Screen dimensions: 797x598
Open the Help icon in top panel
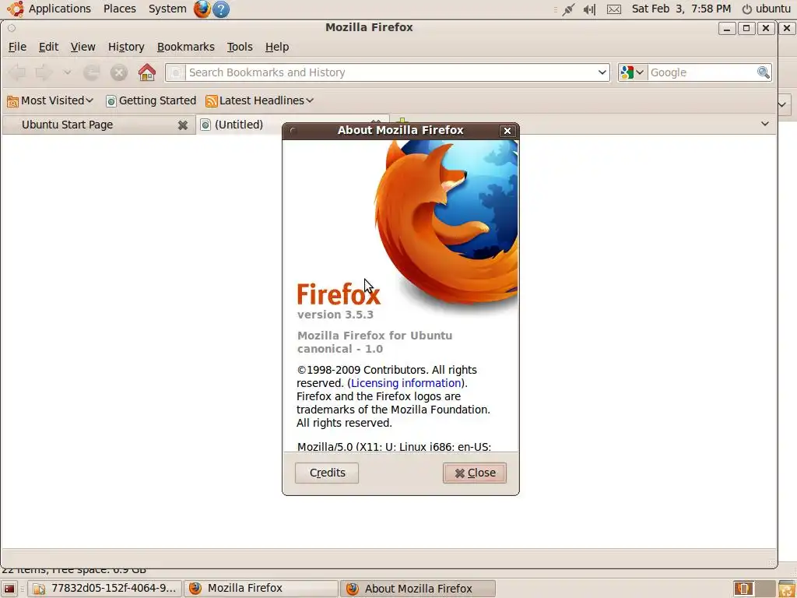coord(220,9)
